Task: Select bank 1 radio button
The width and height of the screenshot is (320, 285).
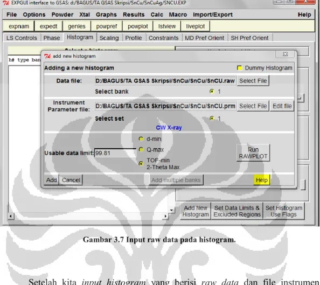Action: [x=212, y=91]
